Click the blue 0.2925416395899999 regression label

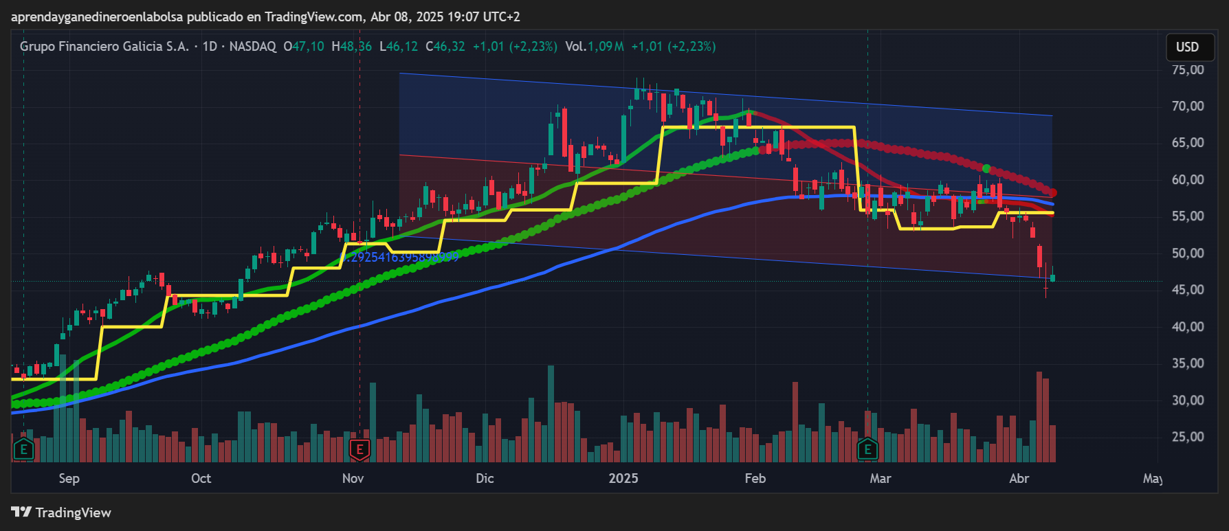click(400, 258)
